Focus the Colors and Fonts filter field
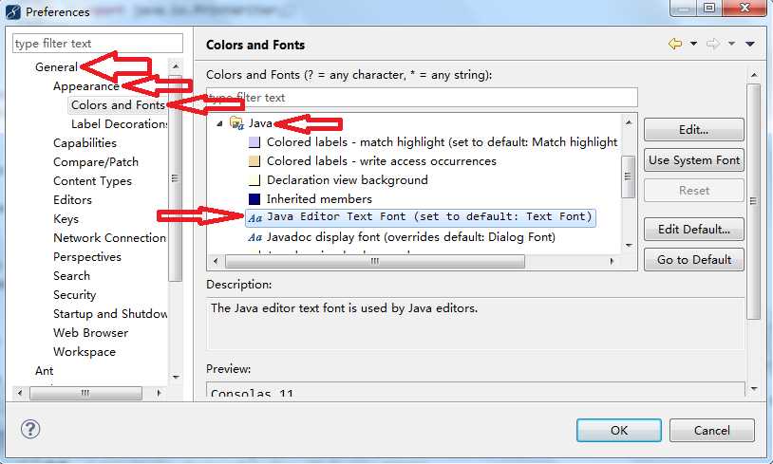Image resolution: width=773 pixels, height=464 pixels. pos(422,98)
